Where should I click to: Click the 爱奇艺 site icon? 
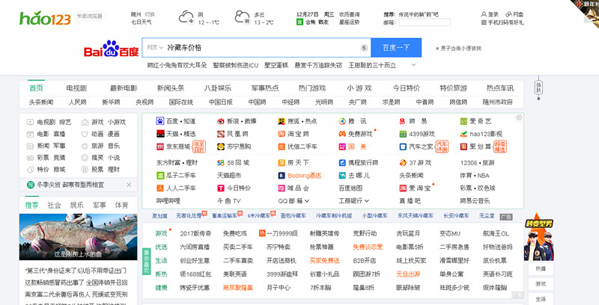click(x=463, y=121)
